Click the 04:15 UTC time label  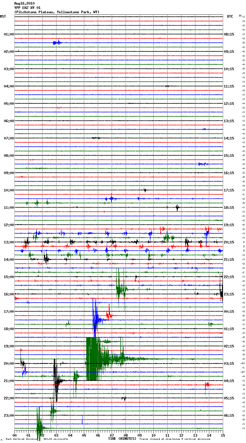229,381
